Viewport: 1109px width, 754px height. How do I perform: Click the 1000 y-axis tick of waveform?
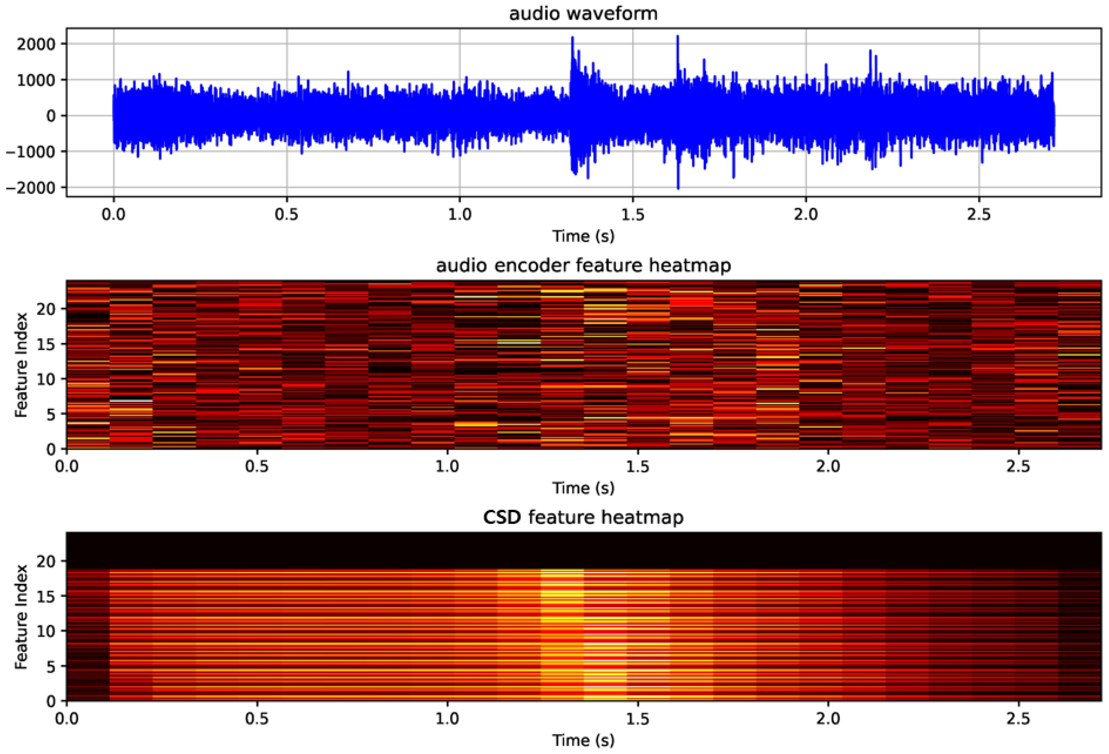(x=36, y=80)
